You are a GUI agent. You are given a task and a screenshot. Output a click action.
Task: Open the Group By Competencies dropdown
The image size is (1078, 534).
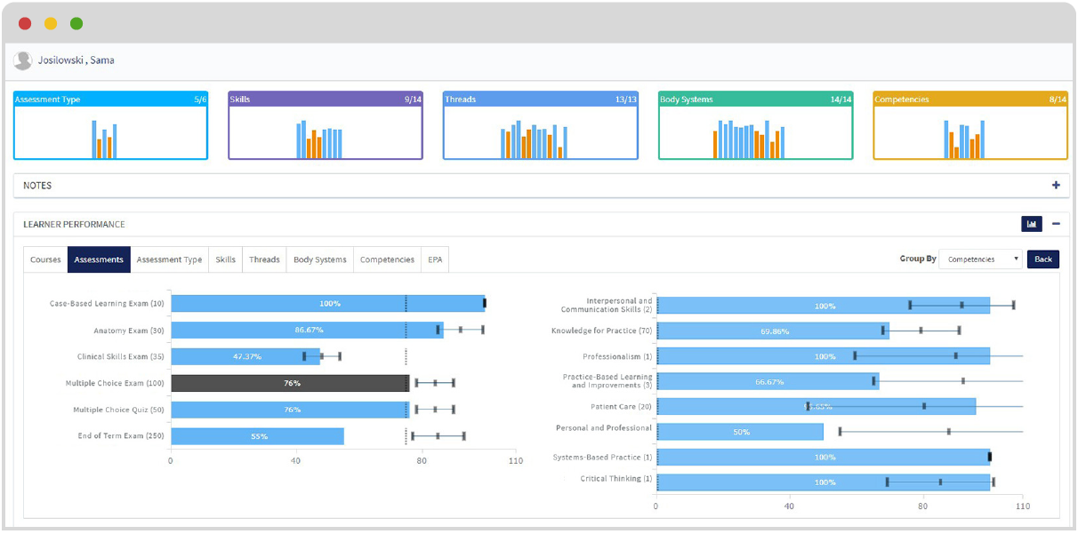pos(980,259)
